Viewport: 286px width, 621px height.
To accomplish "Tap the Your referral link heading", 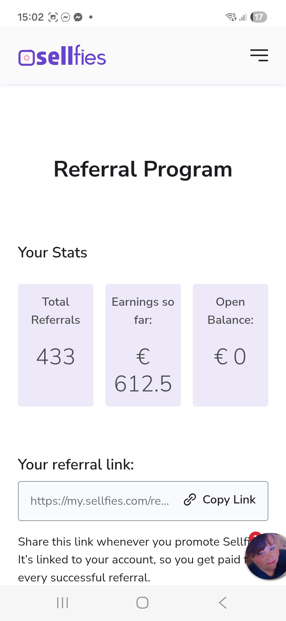I will pos(76,464).
